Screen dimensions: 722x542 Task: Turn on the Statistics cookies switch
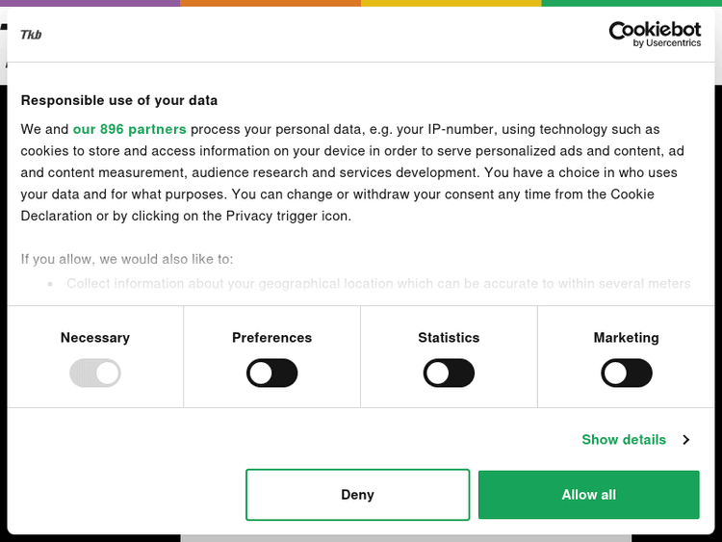click(449, 374)
